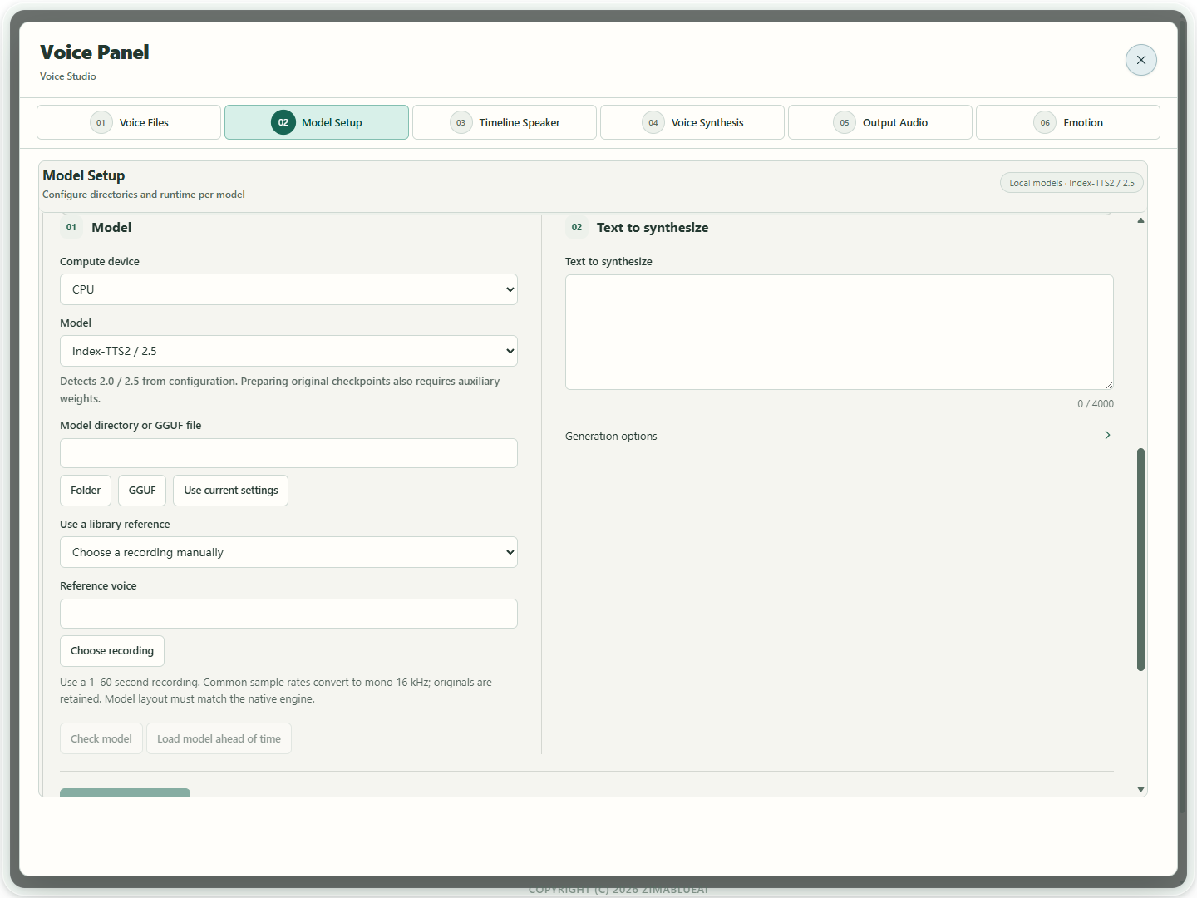Select the Model Setup tab
The height and width of the screenshot is (898, 1197).
317,122
